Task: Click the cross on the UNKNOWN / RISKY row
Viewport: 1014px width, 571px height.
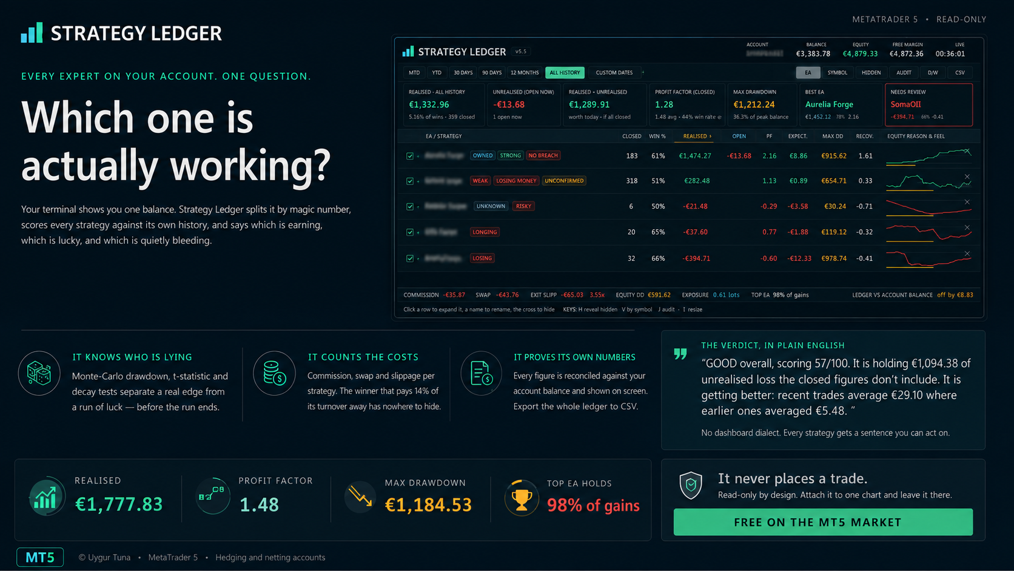Action: [967, 202]
